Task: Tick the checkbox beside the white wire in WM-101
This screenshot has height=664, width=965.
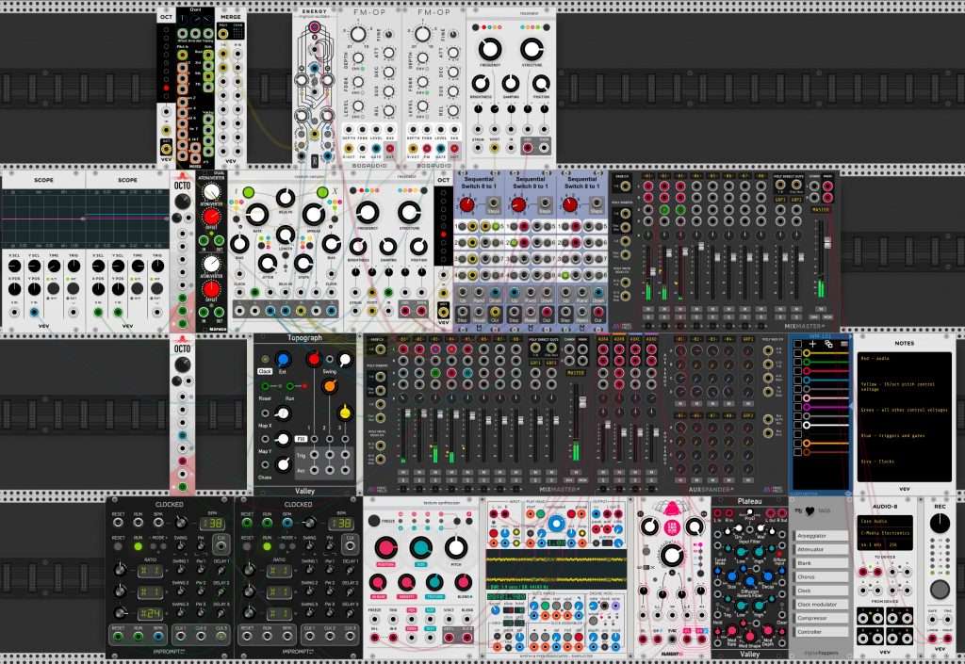Action: pyautogui.click(x=797, y=425)
